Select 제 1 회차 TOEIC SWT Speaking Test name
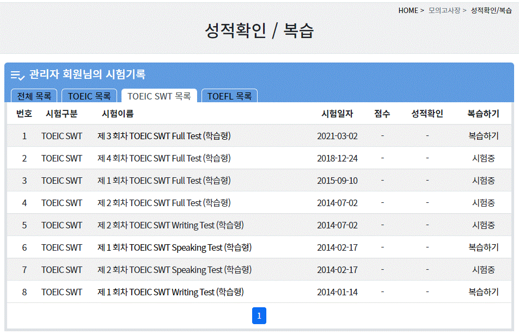 pos(175,247)
